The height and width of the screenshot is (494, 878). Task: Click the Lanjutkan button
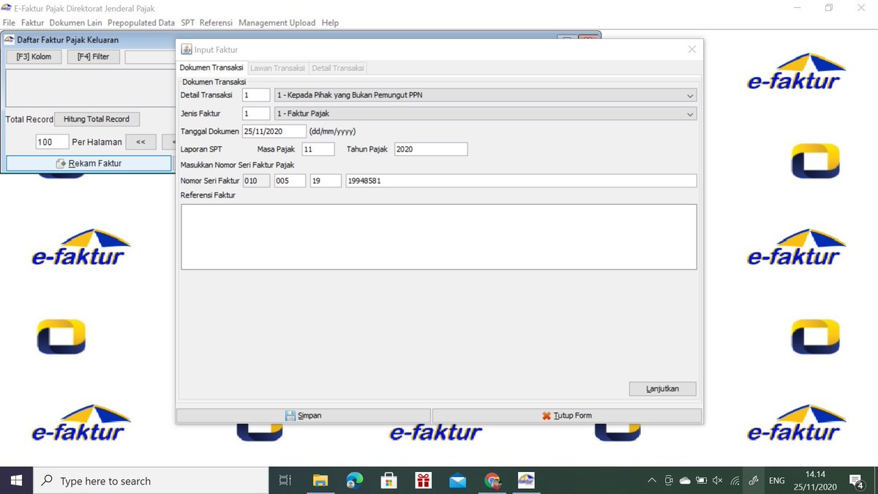(x=663, y=389)
